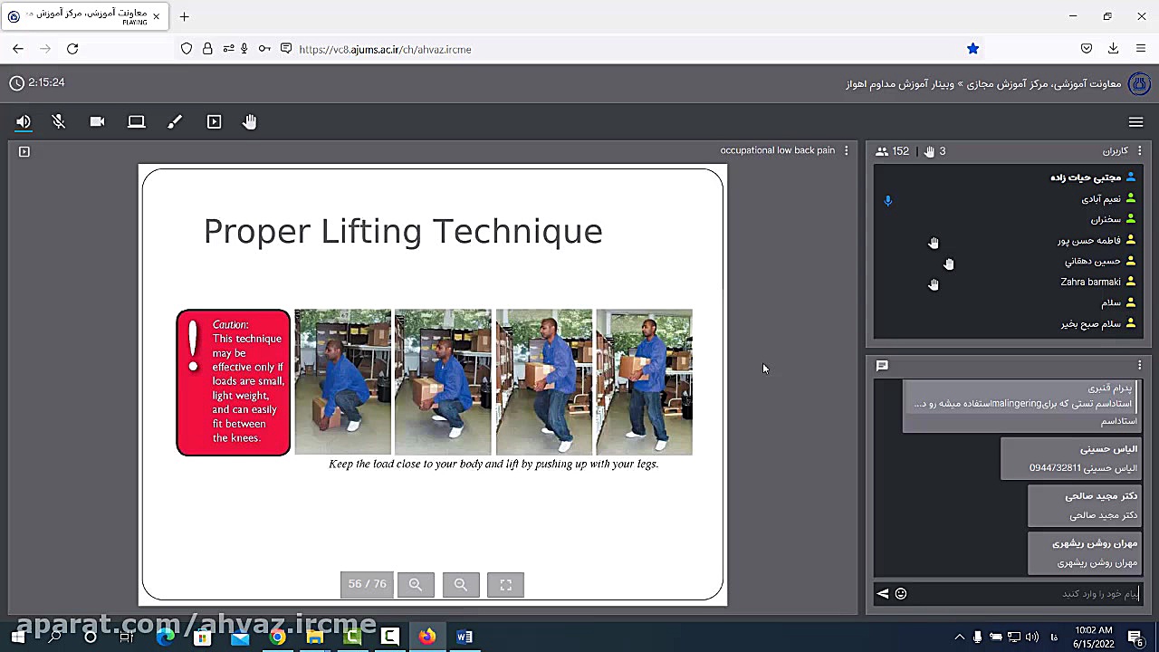Open the users panel options menu

[x=1140, y=151]
